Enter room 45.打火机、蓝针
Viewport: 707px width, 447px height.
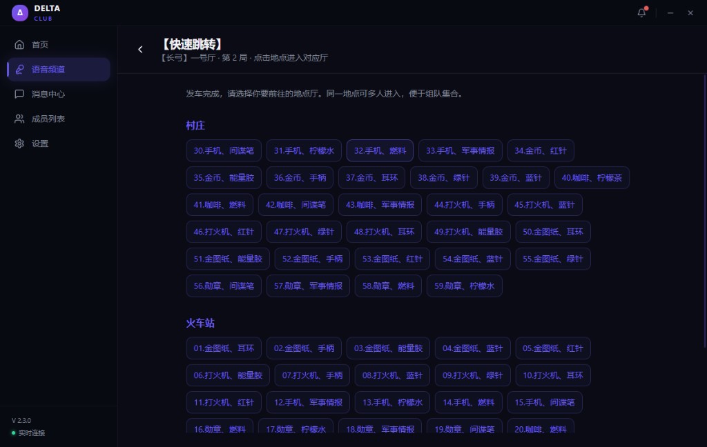point(545,205)
